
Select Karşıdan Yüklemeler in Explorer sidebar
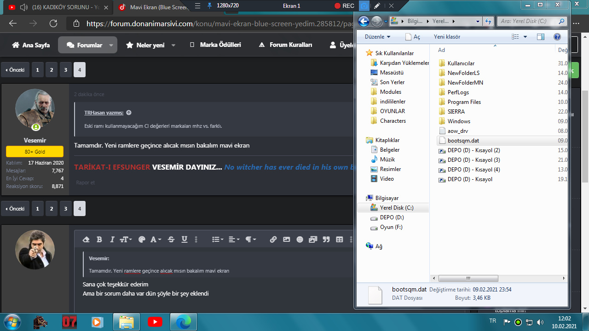(399, 63)
